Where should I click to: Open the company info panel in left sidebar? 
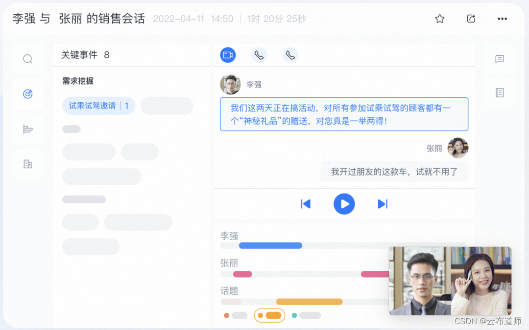27,164
